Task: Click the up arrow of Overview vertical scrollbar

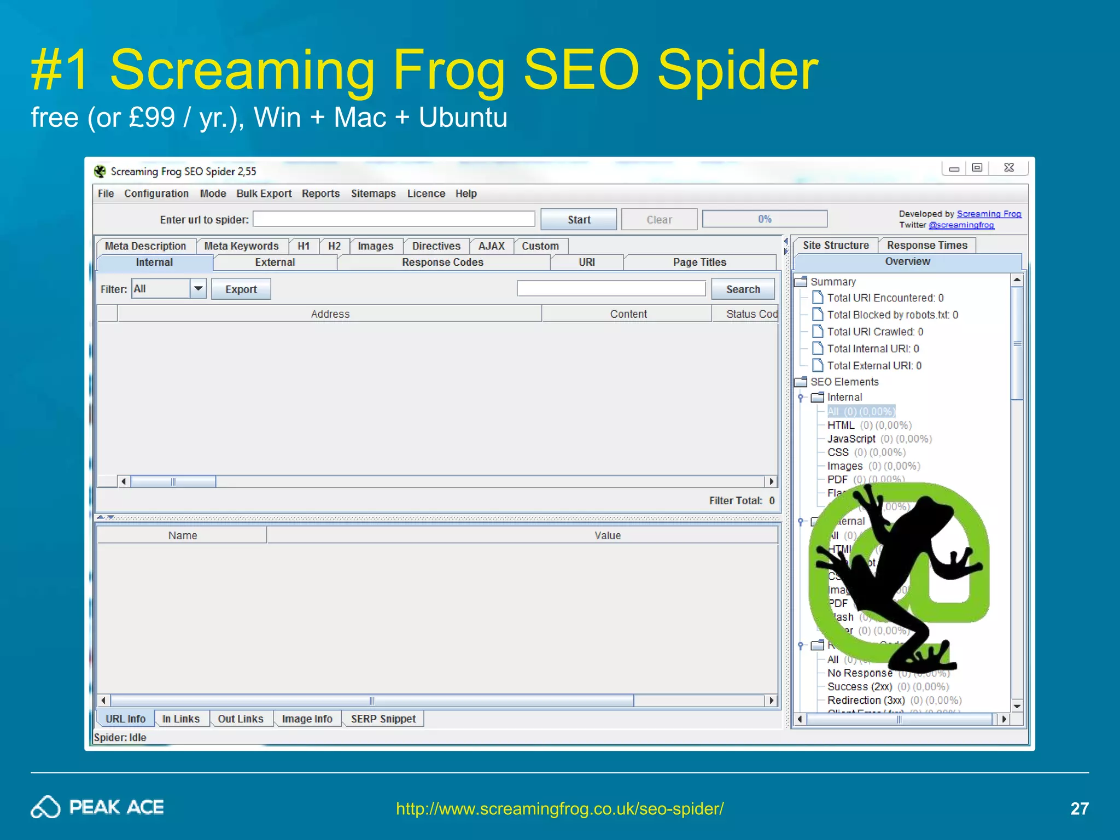Action: click(x=1017, y=279)
